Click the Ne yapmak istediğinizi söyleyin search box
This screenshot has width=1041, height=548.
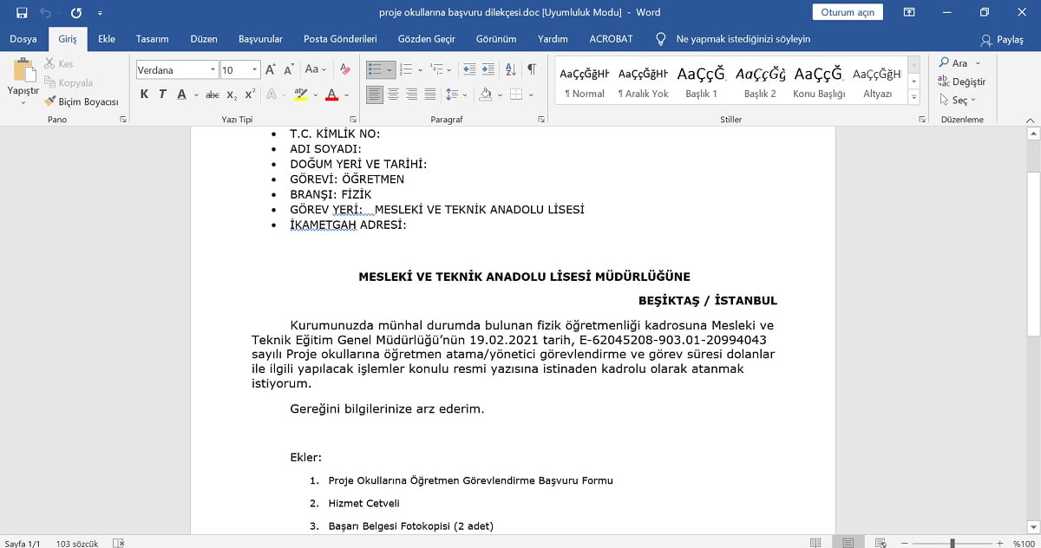pyautogui.click(x=734, y=39)
